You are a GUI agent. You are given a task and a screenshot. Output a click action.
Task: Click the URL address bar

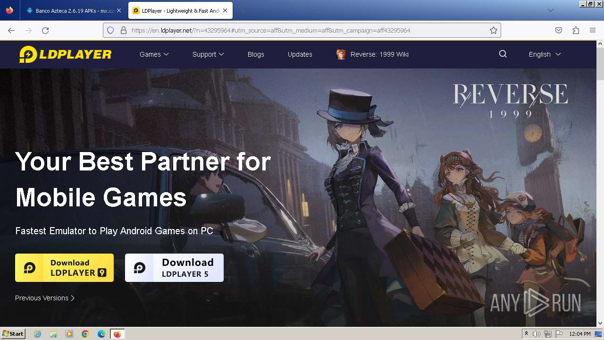pos(302,30)
